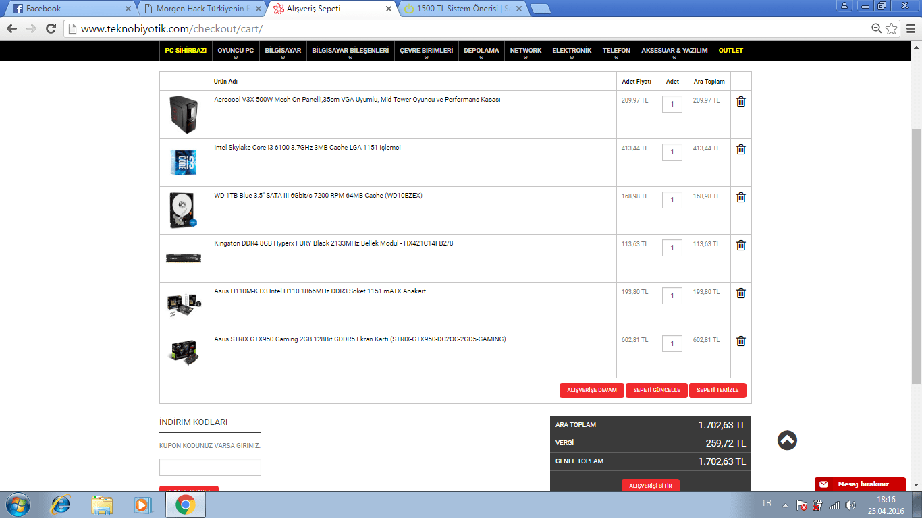Expand the BİLGİSAYAR menu
Image resolution: width=922 pixels, height=518 pixels.
click(x=283, y=51)
